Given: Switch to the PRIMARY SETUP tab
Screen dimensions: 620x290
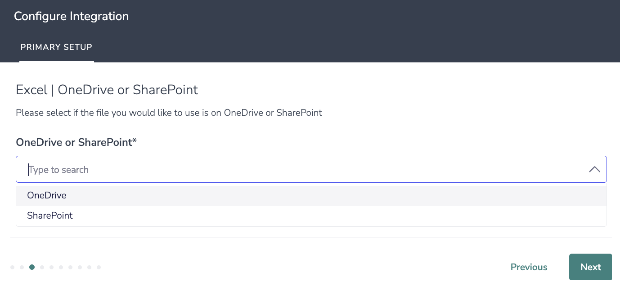Looking at the screenshot, I should click(x=56, y=47).
